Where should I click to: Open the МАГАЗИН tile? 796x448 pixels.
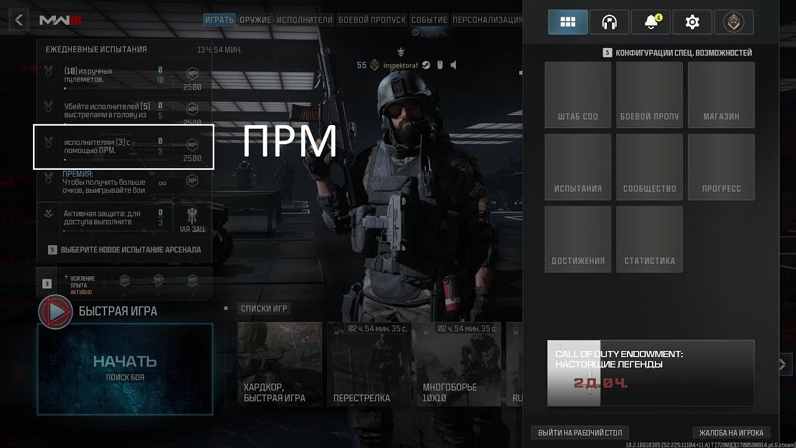tap(721, 95)
